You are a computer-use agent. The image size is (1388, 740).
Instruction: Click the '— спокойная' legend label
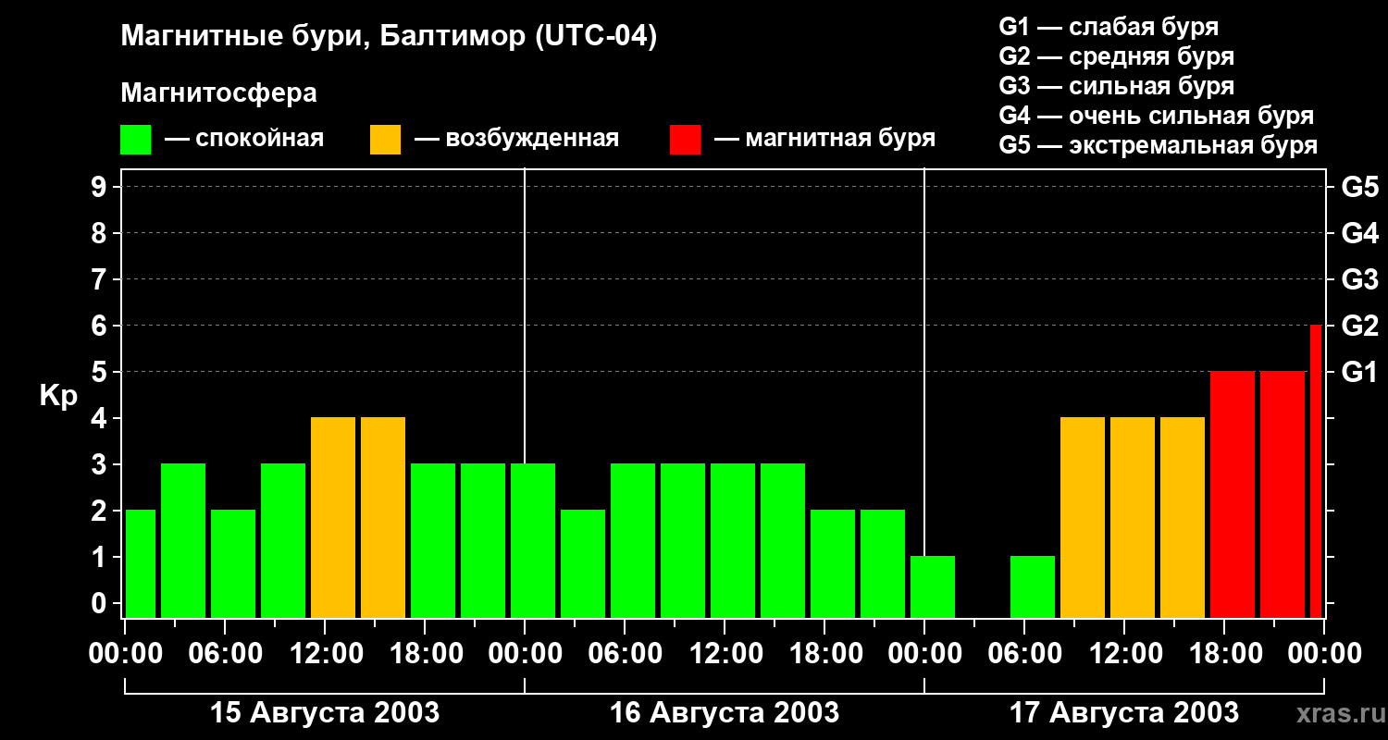point(244,139)
